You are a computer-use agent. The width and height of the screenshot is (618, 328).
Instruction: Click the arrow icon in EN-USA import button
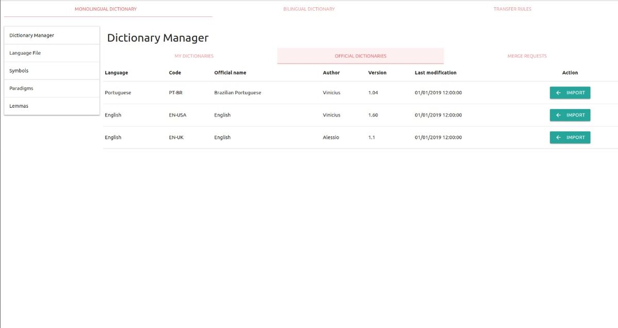tap(558, 115)
